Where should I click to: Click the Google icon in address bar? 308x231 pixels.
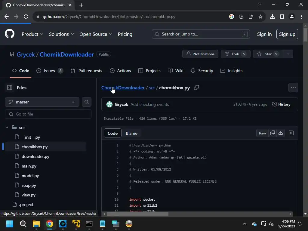(232, 17)
